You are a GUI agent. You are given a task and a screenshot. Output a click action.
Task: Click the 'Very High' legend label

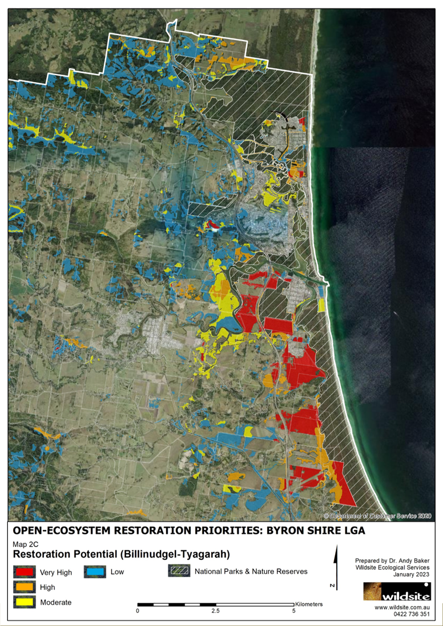tap(56, 573)
